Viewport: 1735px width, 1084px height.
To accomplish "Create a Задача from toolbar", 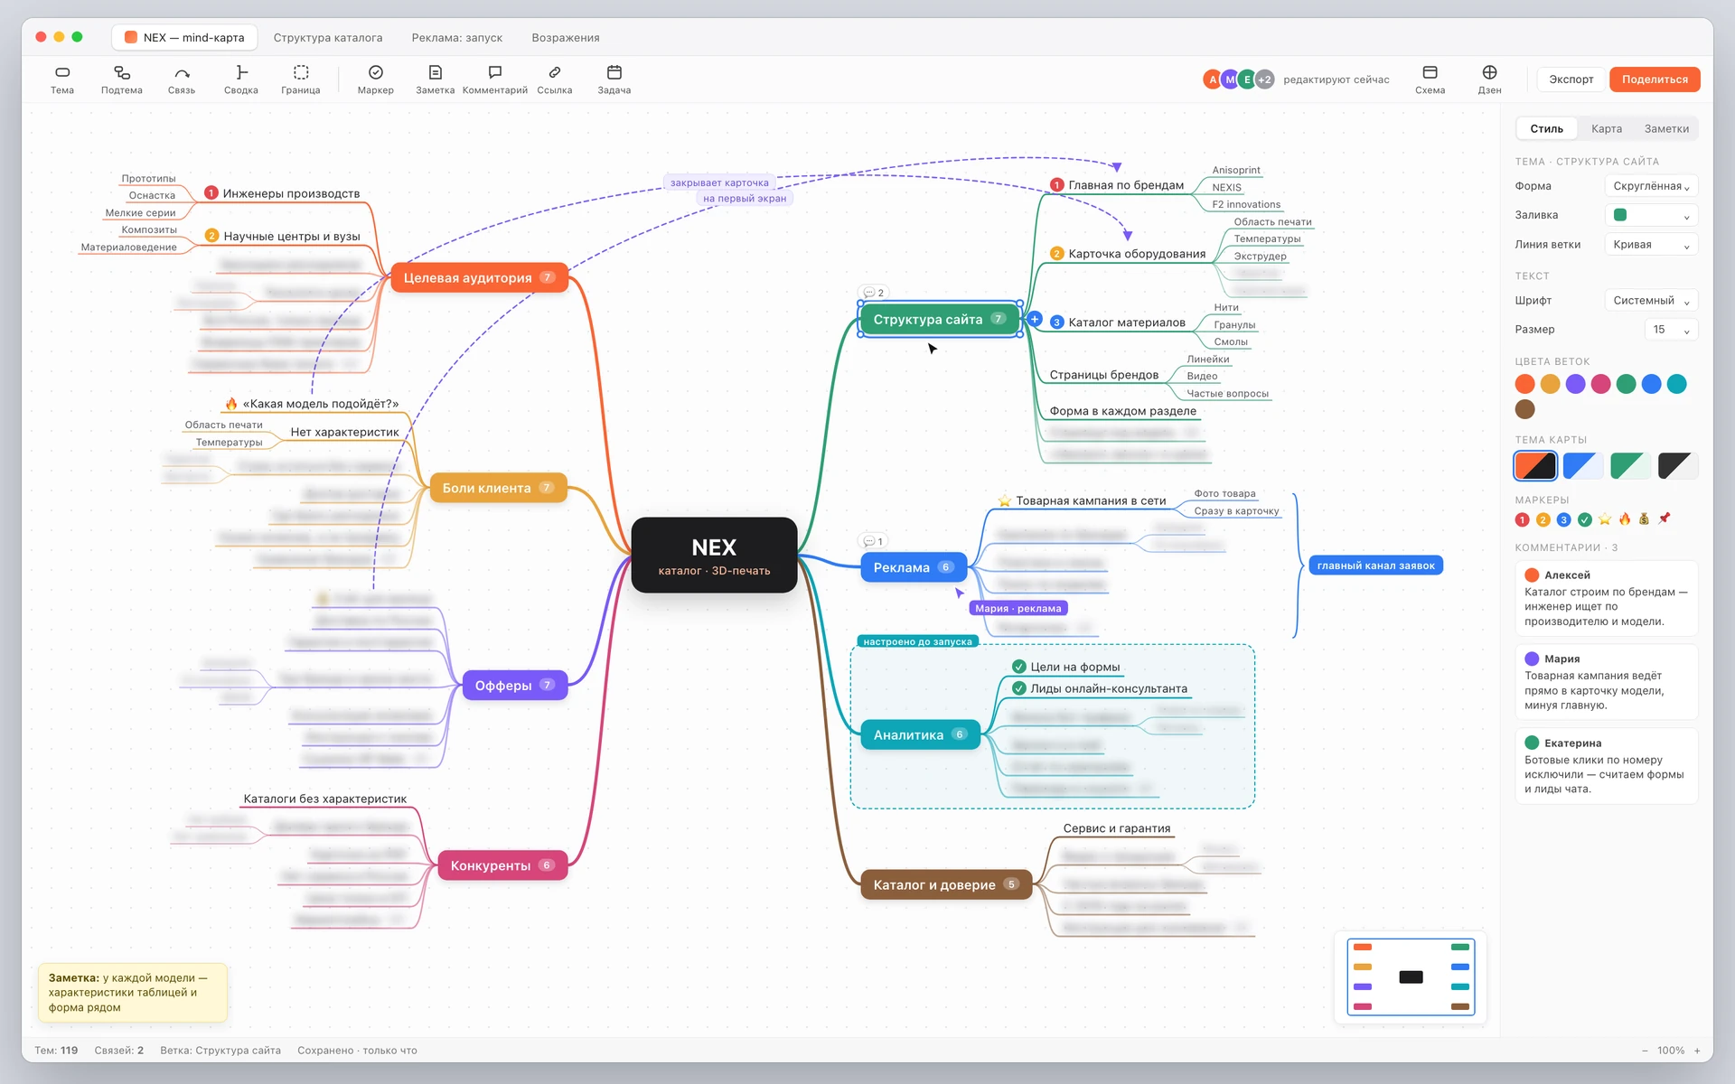I will pos(614,79).
